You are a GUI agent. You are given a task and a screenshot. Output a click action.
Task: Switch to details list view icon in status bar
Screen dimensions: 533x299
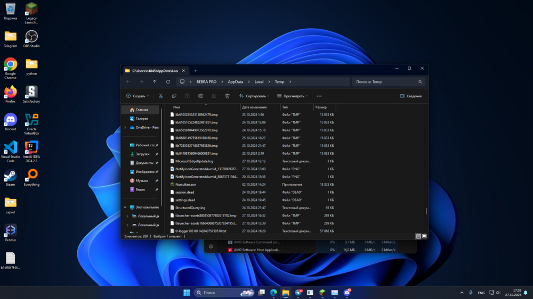click(418, 236)
